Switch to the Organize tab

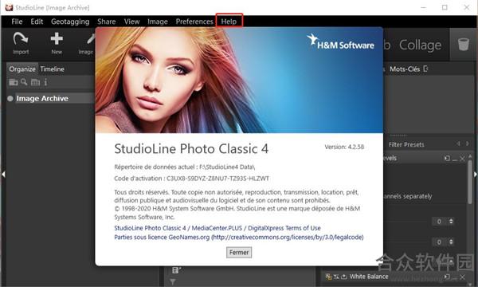tap(22, 69)
